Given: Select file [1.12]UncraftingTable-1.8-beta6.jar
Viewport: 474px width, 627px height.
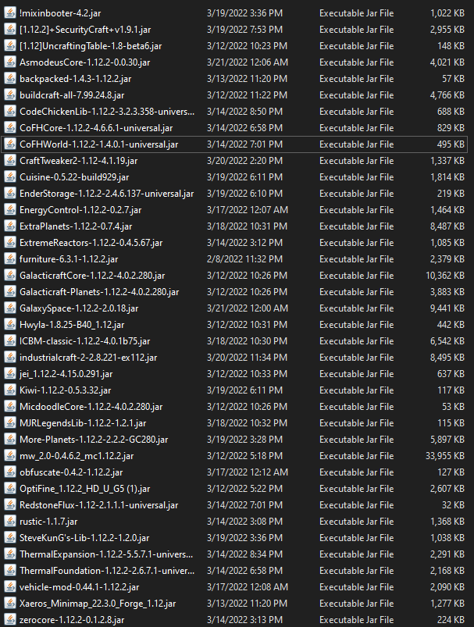Looking at the screenshot, I should [x=91, y=46].
